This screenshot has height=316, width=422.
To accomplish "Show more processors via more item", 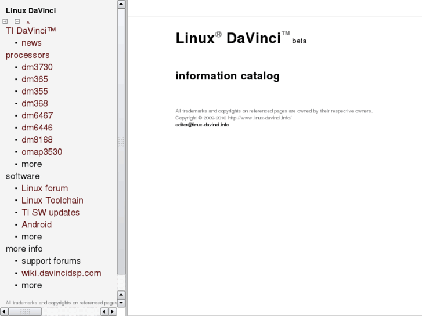I will (x=32, y=164).
